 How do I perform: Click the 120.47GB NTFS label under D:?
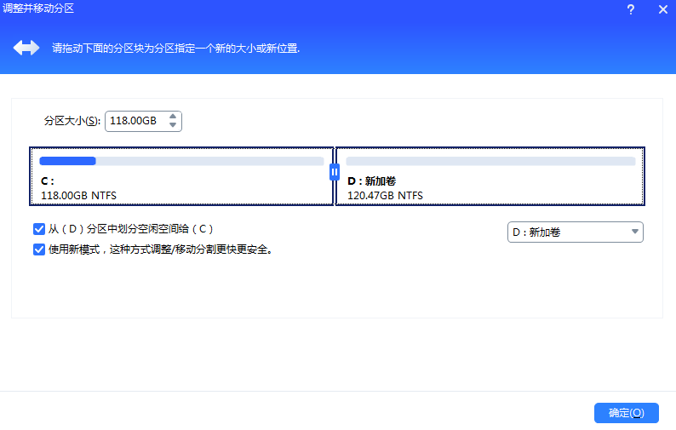(x=385, y=195)
